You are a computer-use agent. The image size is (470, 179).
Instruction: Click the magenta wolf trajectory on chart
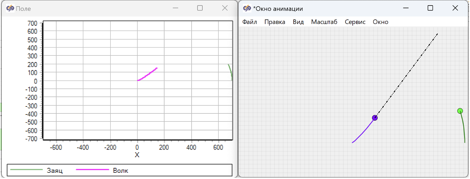tap(148, 74)
